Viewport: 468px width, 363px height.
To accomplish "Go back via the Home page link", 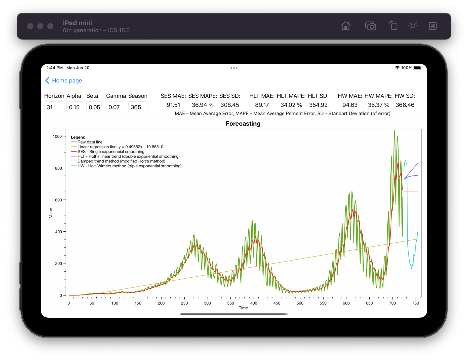I will pos(67,81).
